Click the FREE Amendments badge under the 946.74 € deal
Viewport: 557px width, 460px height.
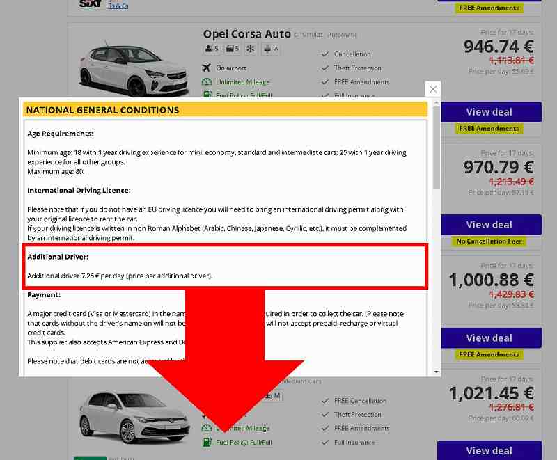point(489,129)
